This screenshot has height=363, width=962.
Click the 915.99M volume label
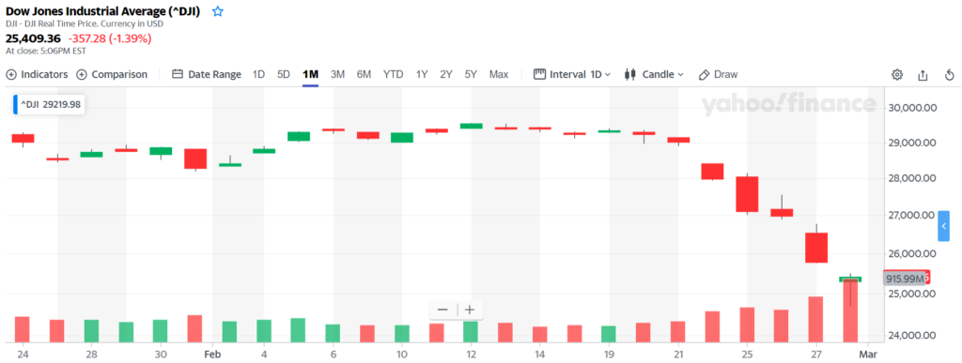(905, 280)
